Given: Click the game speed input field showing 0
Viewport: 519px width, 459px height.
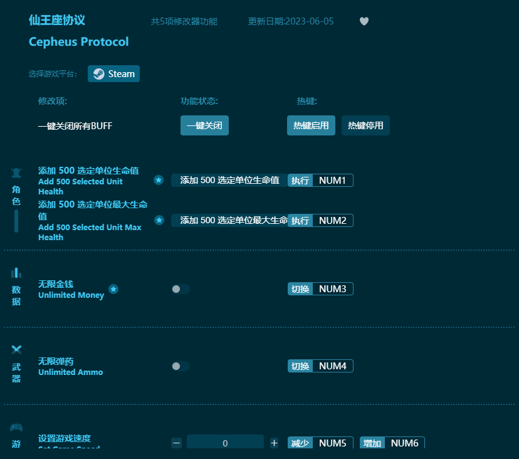Looking at the screenshot, I should click(x=225, y=442).
